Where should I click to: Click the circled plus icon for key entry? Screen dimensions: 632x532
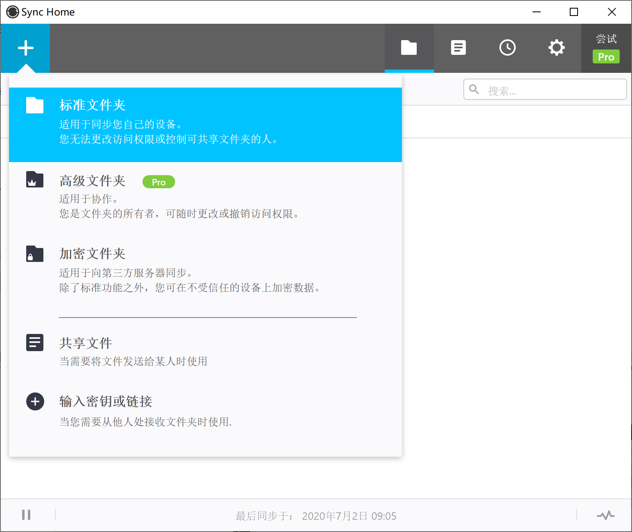coord(35,401)
